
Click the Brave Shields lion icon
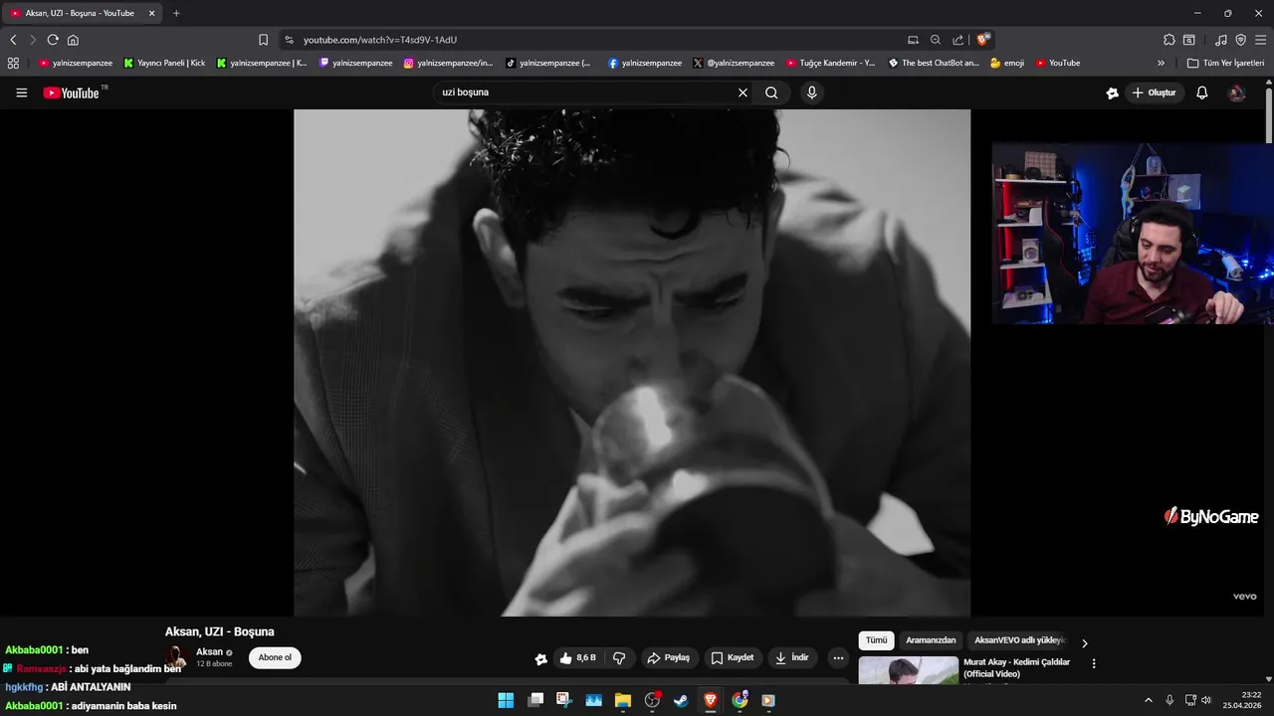coord(983,40)
